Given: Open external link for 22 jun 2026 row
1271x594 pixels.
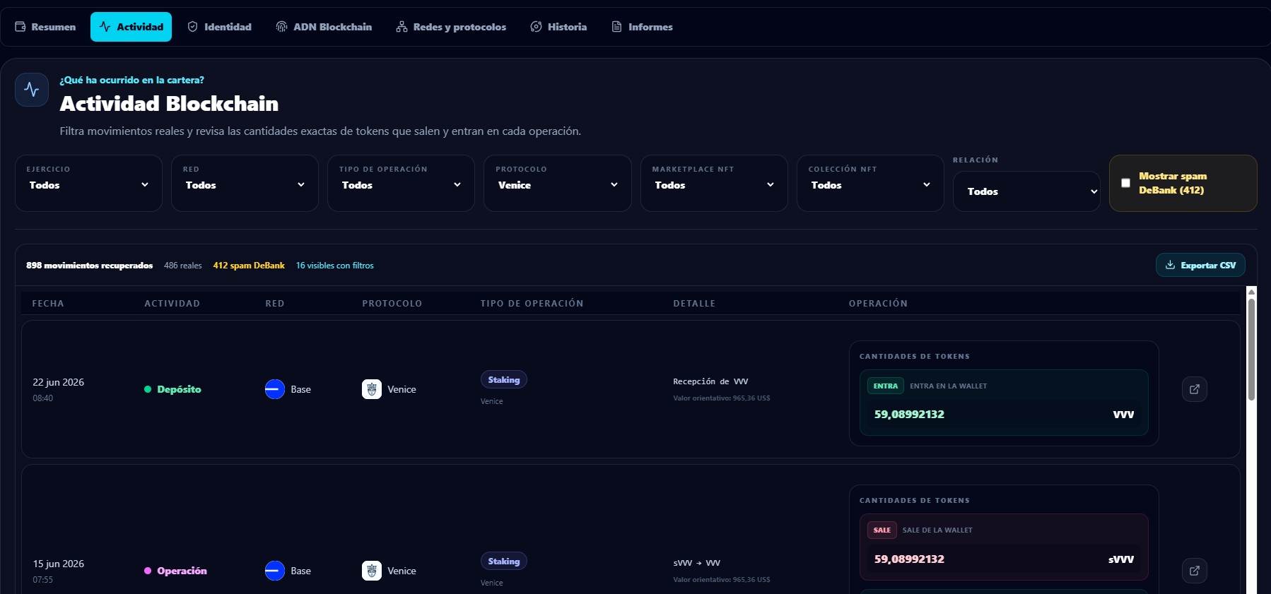Looking at the screenshot, I should point(1195,389).
